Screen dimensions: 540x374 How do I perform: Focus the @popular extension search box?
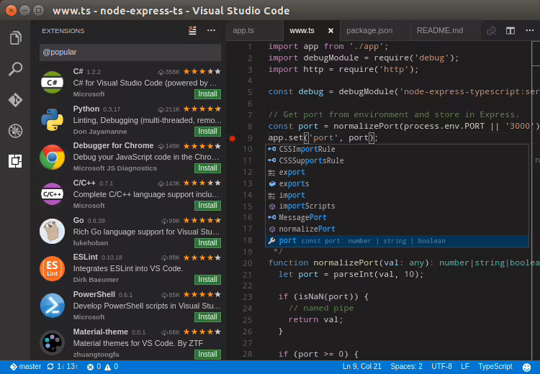(x=130, y=53)
